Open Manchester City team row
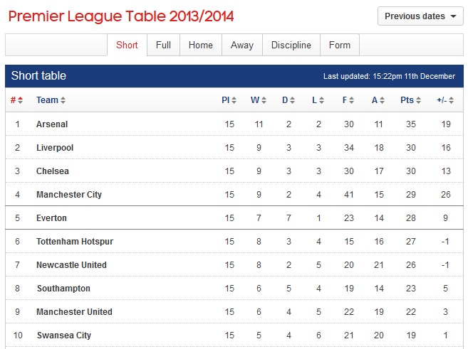This screenshot has height=349, width=468. click(69, 195)
